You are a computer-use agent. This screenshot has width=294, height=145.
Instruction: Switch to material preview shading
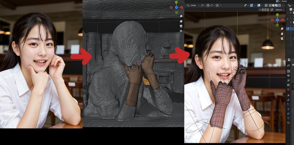pos(276,5)
